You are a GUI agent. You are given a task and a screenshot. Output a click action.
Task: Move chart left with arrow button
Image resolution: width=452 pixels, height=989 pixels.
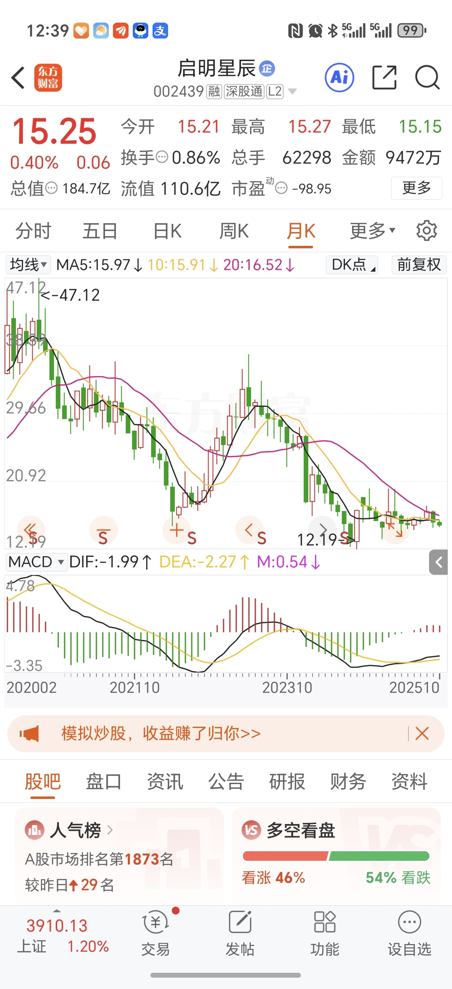pos(249,530)
